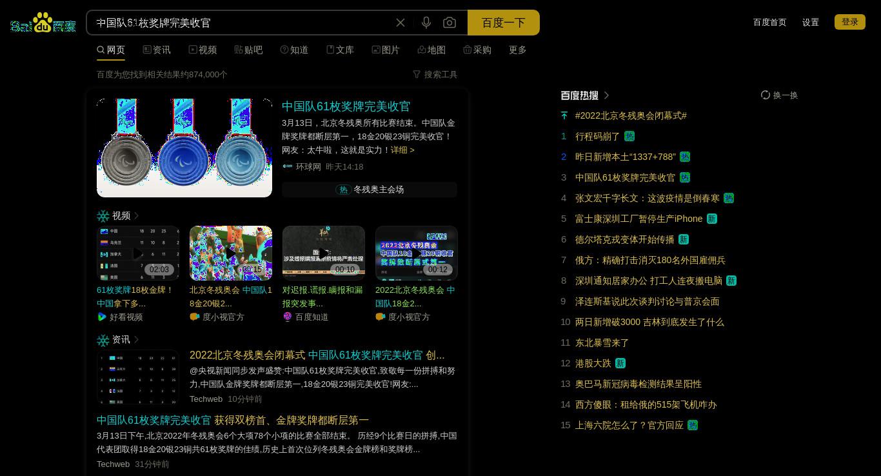
Task: Open the news medal table thumbnail
Action: tap(138, 377)
